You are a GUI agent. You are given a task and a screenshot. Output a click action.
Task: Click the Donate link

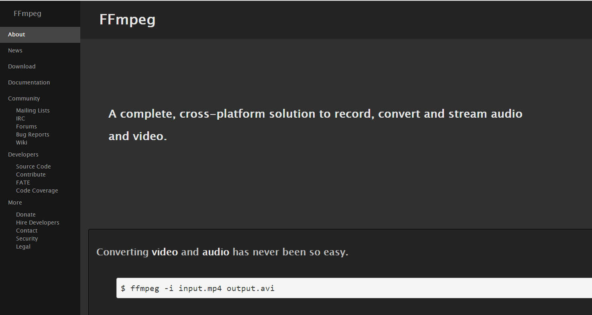point(26,215)
